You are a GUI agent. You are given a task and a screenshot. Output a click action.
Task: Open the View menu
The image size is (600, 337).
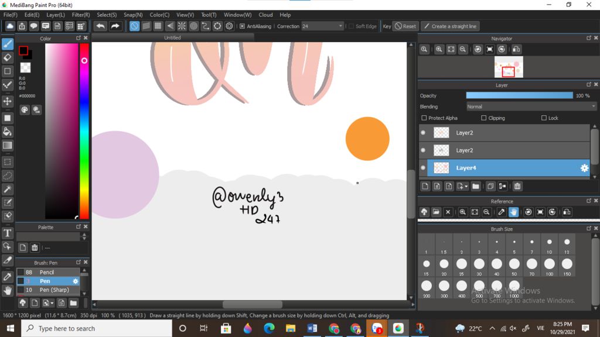pos(185,15)
